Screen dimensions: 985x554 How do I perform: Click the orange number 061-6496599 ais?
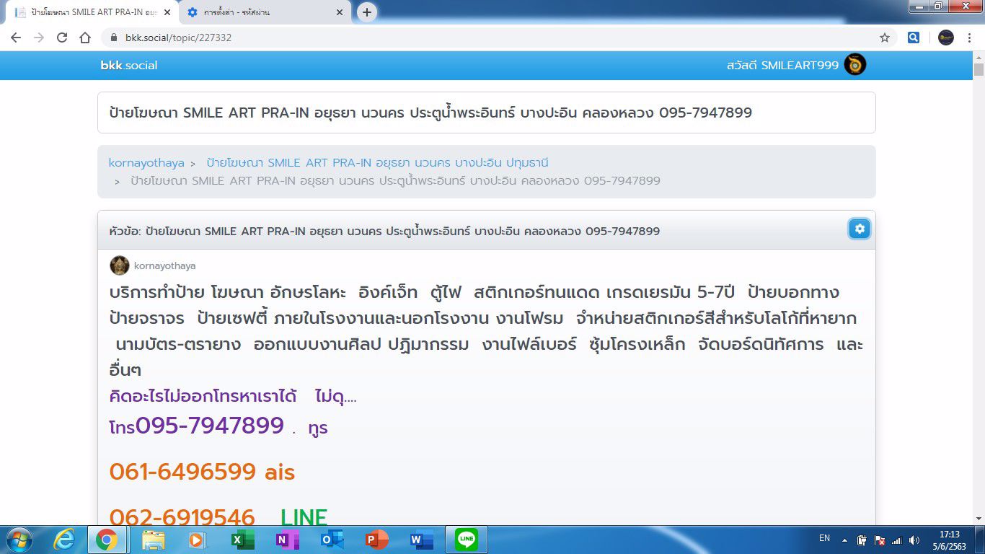202,472
